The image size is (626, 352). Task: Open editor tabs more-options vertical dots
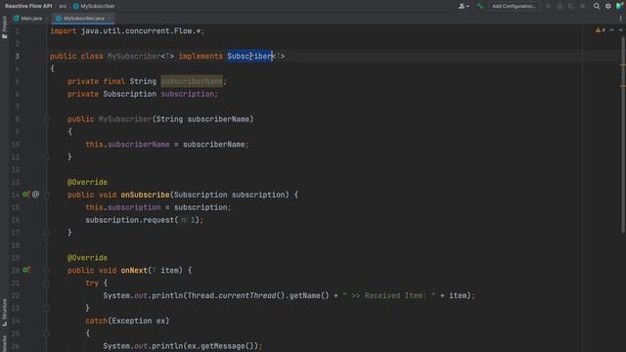[620, 19]
